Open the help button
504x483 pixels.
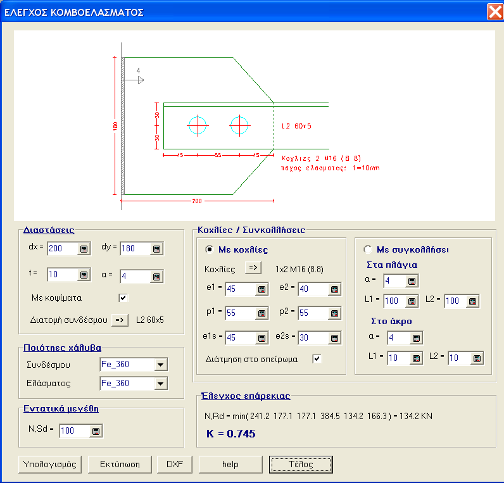coord(230,465)
